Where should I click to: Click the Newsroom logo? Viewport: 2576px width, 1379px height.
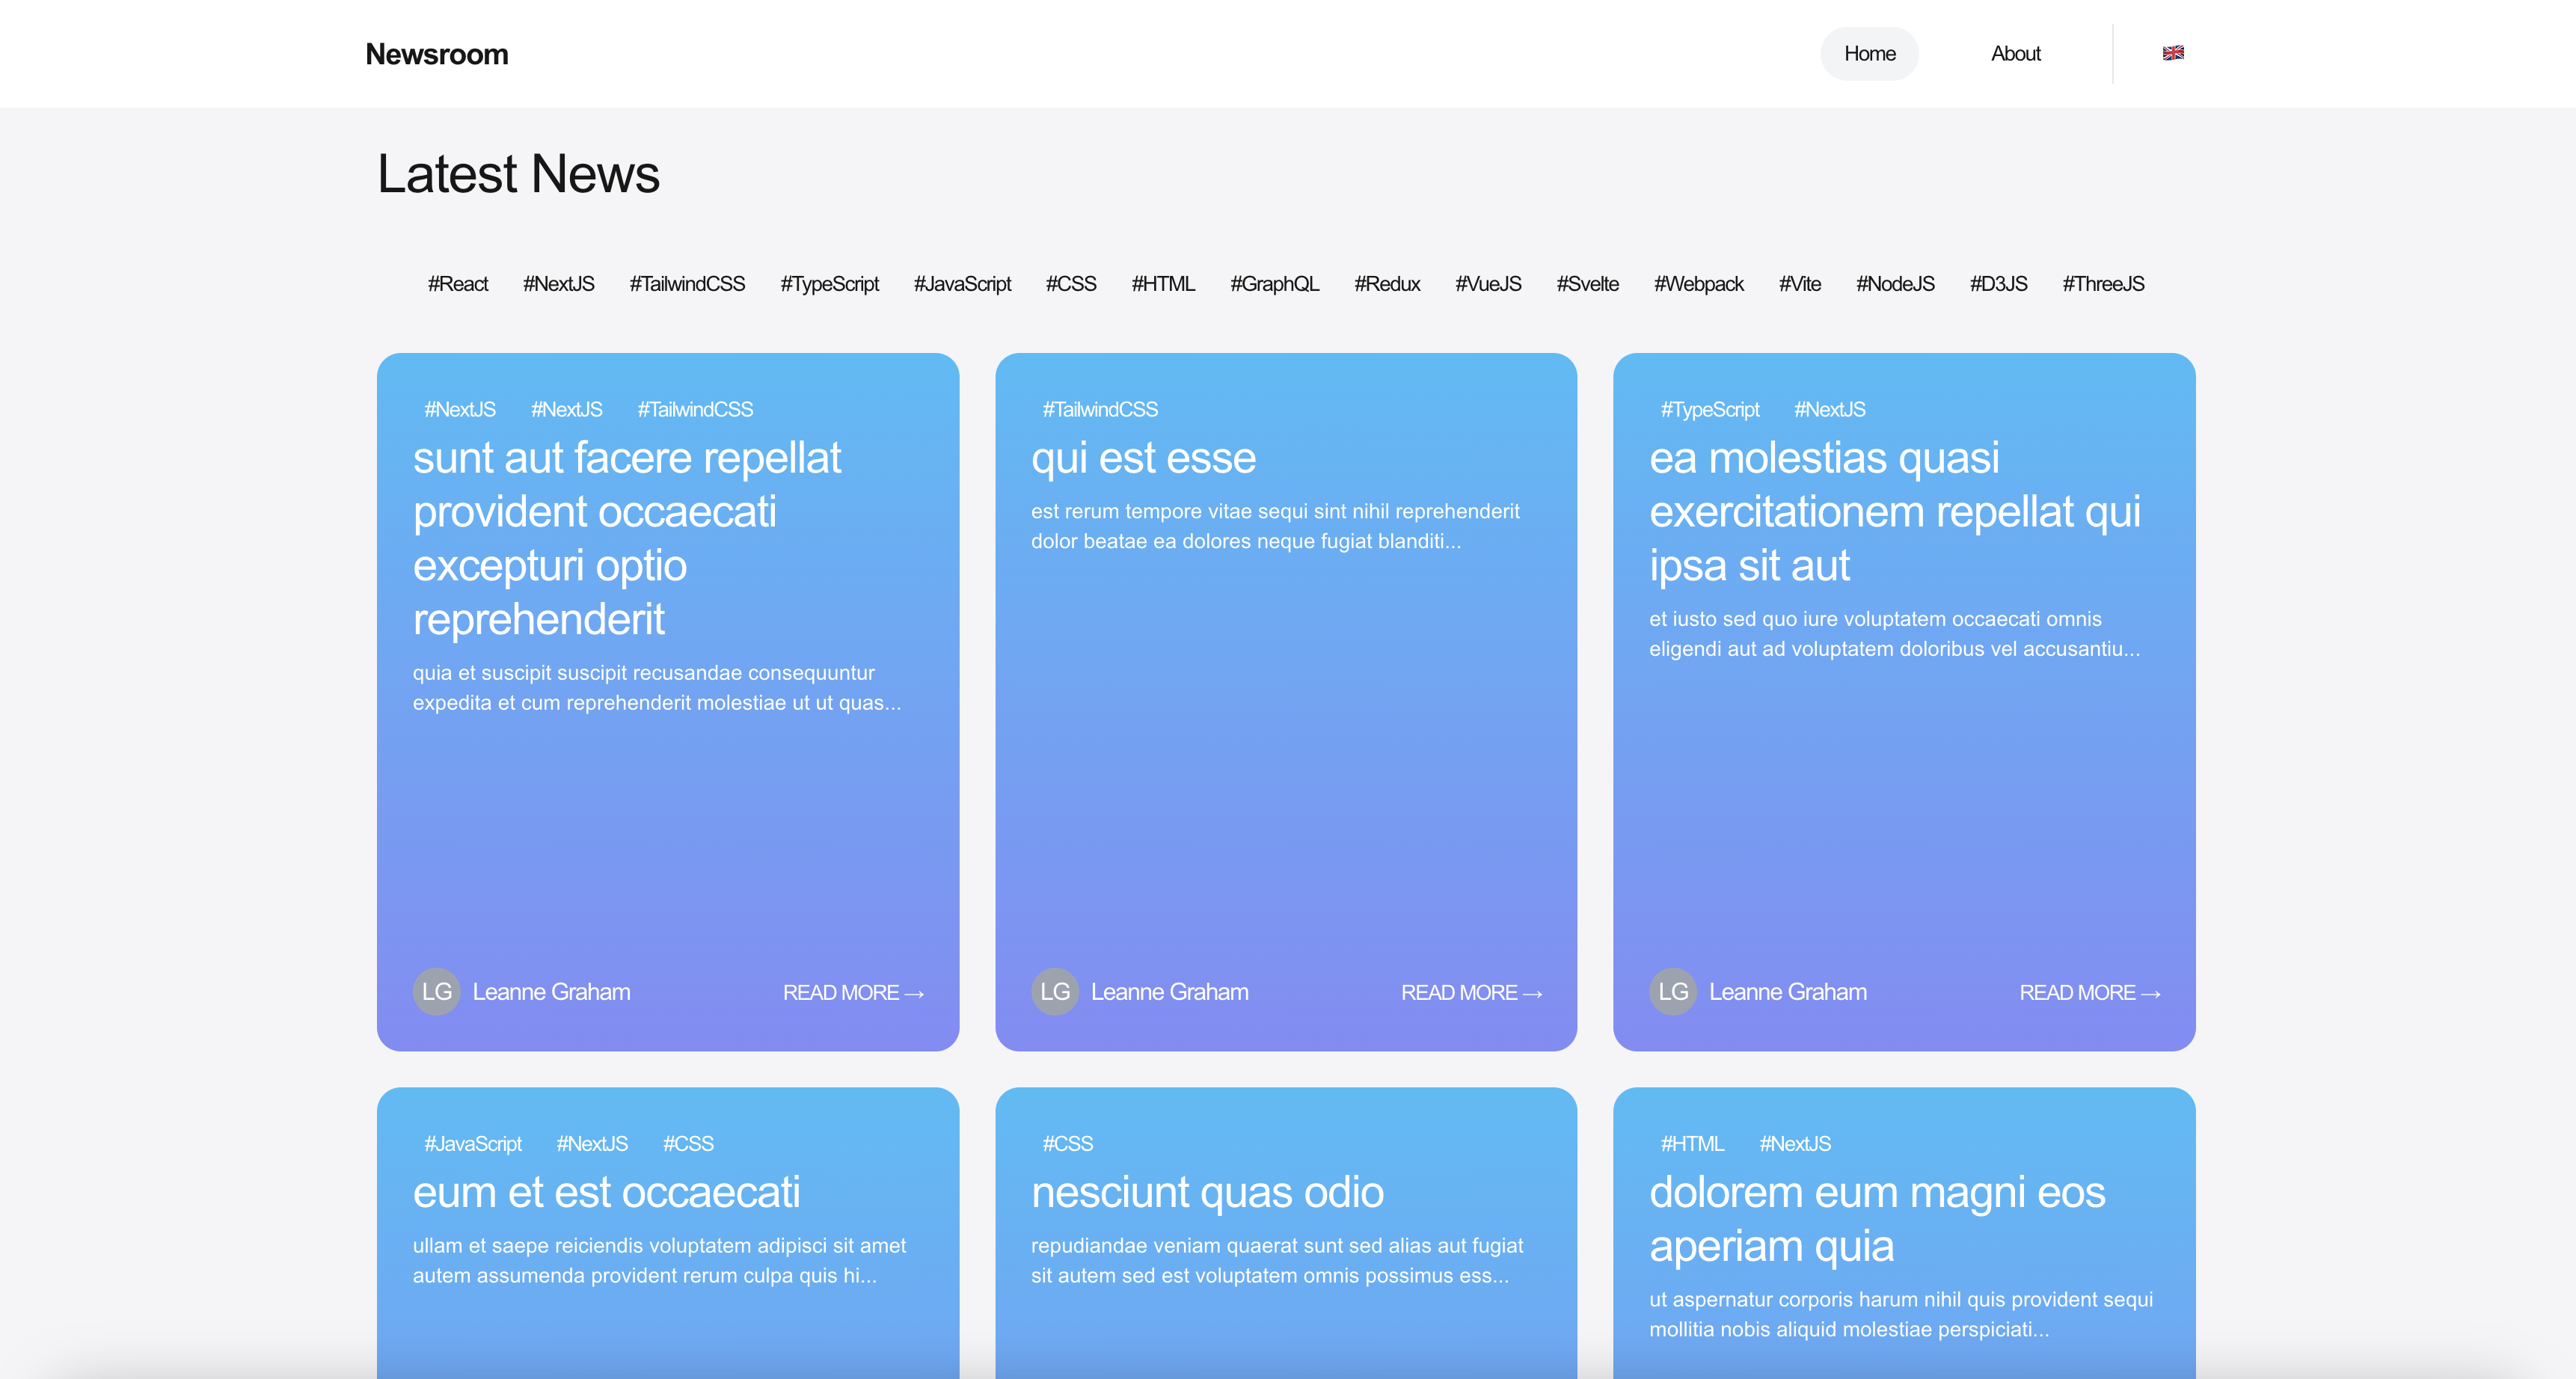point(436,54)
